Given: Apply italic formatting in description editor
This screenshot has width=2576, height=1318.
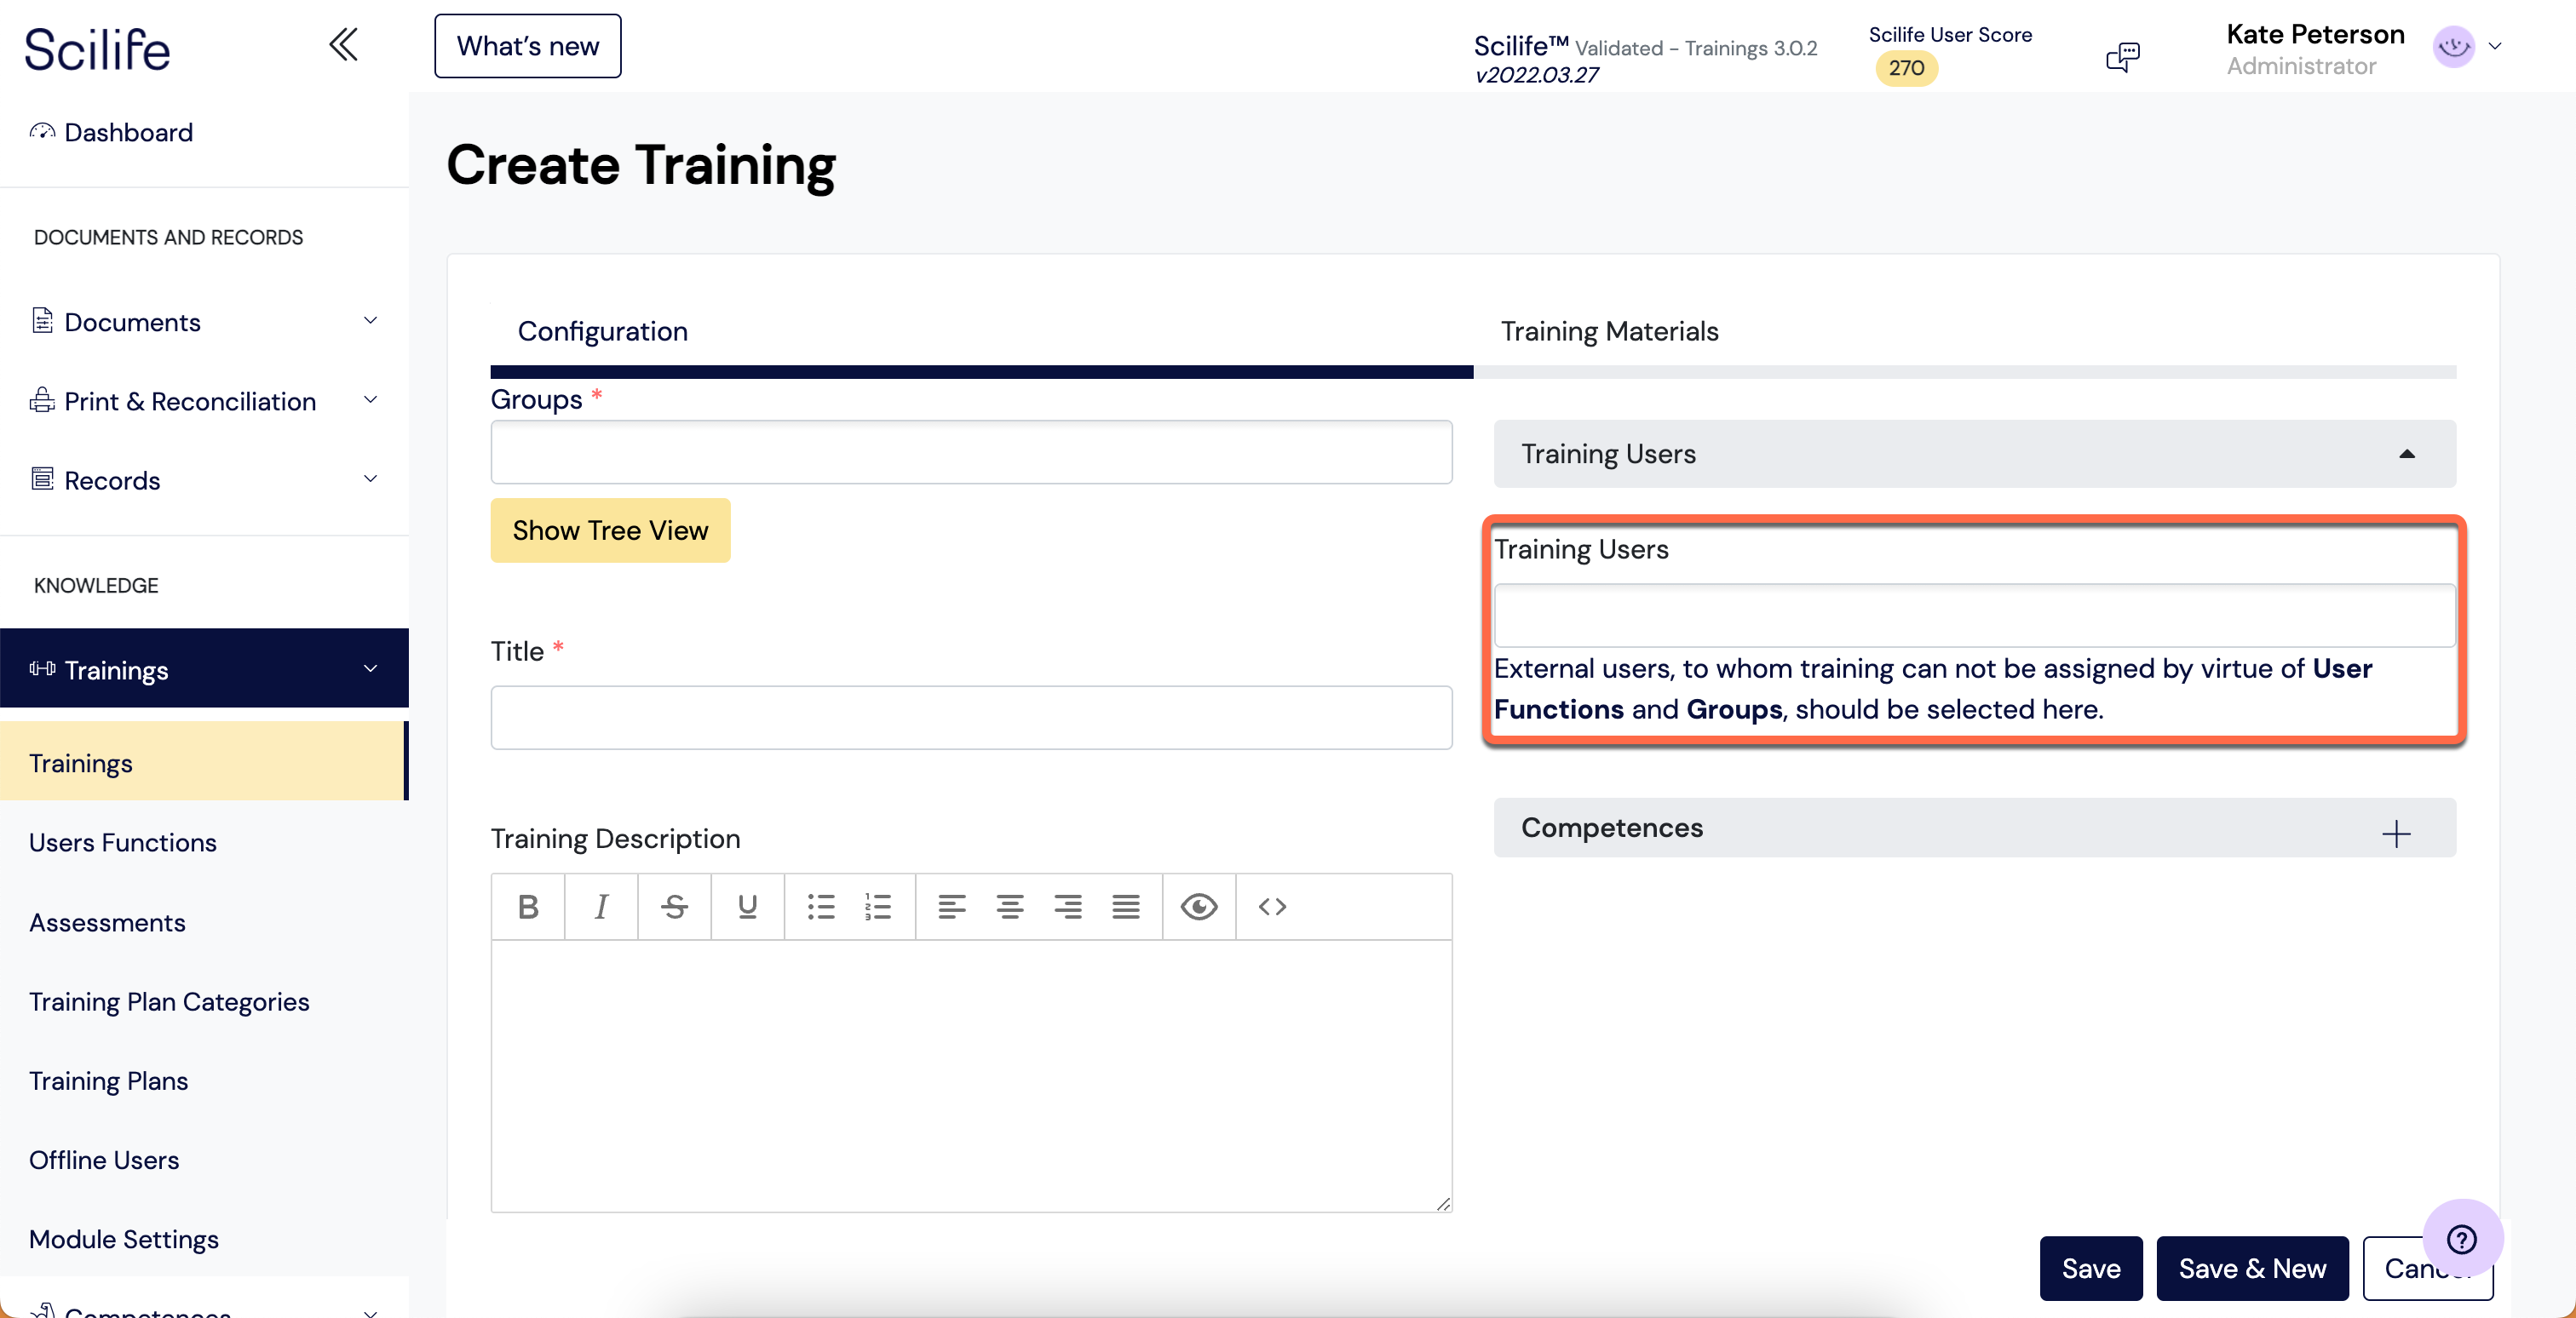Looking at the screenshot, I should (601, 906).
